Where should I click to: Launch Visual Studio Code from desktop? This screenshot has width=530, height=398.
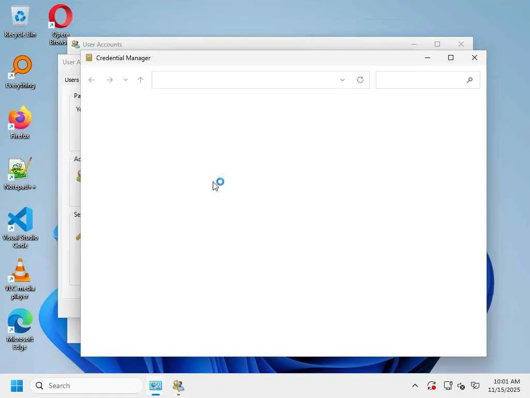[x=20, y=228]
